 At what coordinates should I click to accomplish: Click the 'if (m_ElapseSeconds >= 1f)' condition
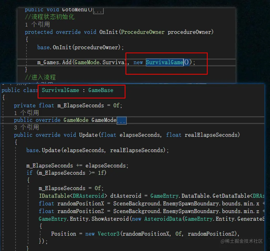pyautogui.click(x=67, y=173)
